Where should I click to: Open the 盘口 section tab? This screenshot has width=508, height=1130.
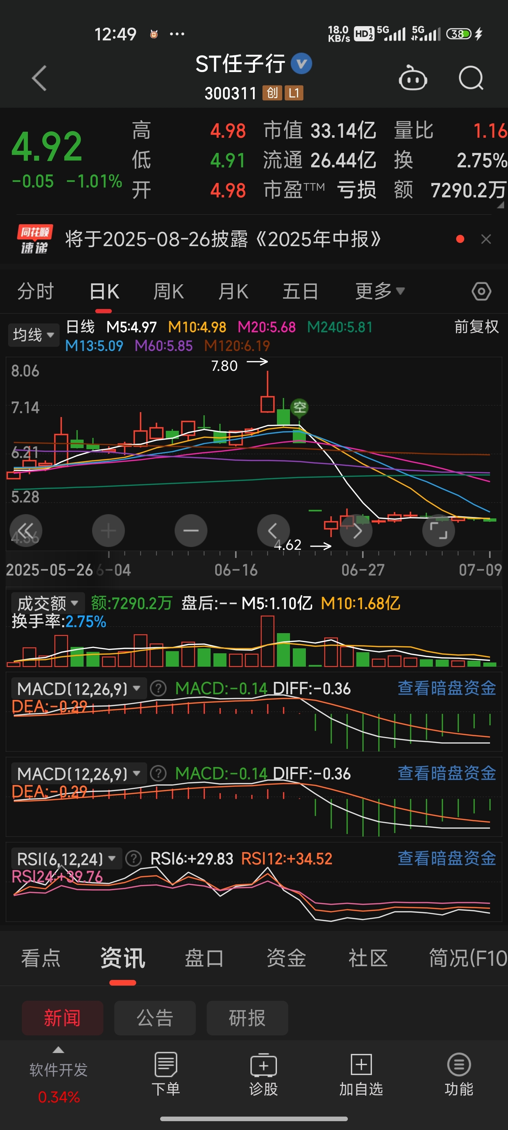pyautogui.click(x=204, y=958)
